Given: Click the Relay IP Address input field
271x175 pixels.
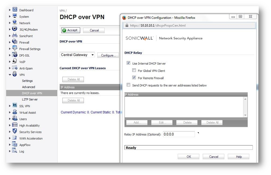Looking at the screenshot, I should (179, 134).
